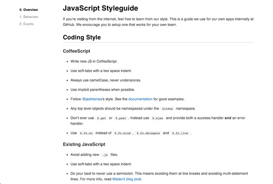The height and width of the screenshot is (184, 273).
Task: Click the $.post code snippet
Action: coord(121,118)
